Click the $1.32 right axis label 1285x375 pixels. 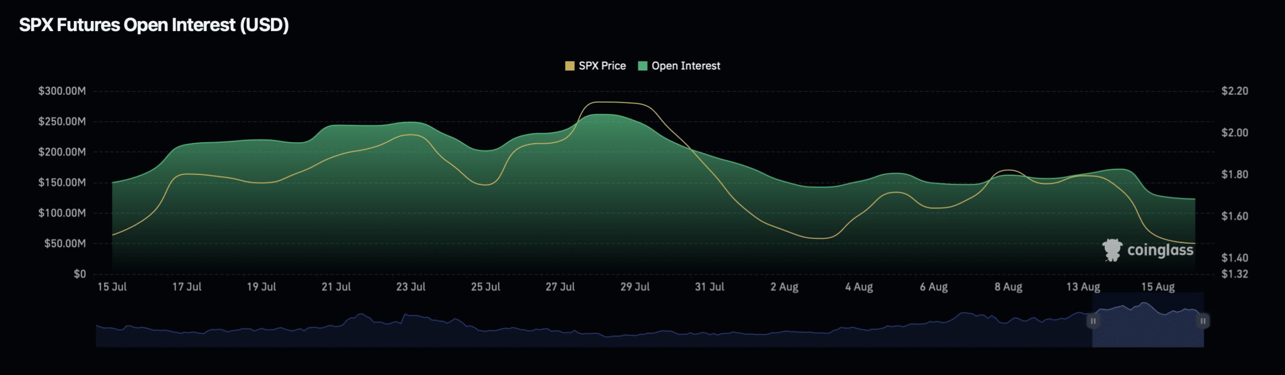(1234, 274)
